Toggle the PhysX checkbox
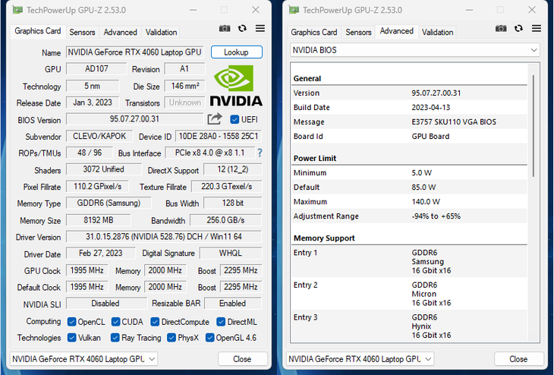 point(172,338)
